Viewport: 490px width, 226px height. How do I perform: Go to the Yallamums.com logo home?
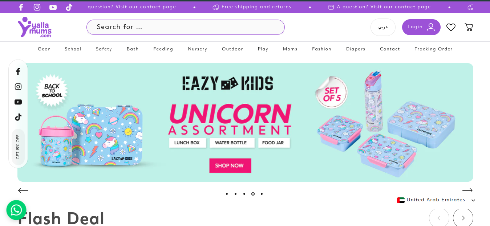tap(35, 27)
